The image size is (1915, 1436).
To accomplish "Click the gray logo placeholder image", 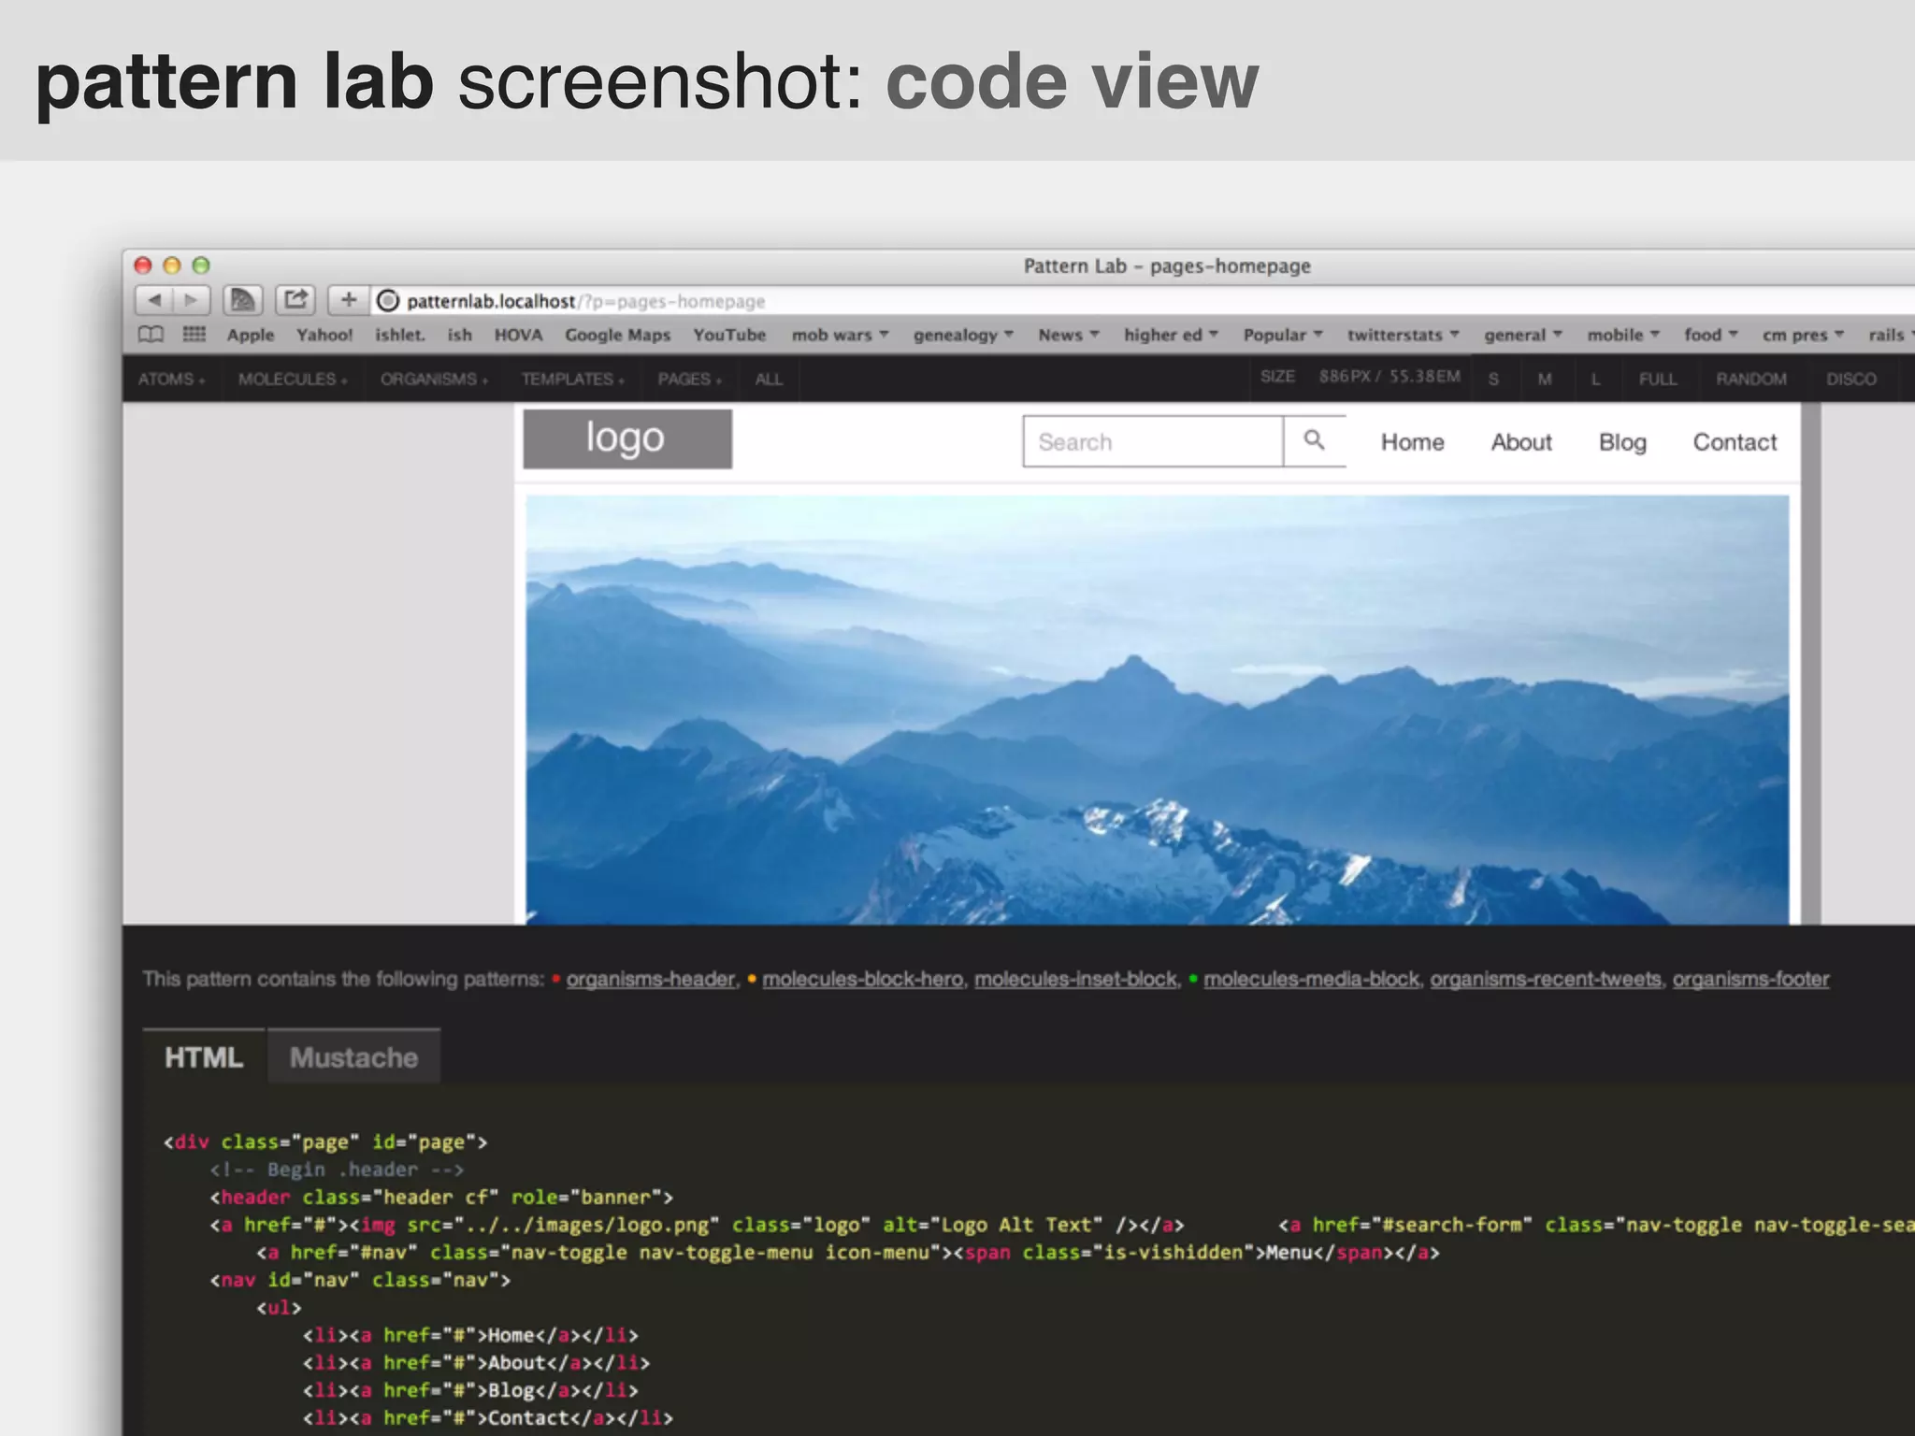I will [626, 438].
